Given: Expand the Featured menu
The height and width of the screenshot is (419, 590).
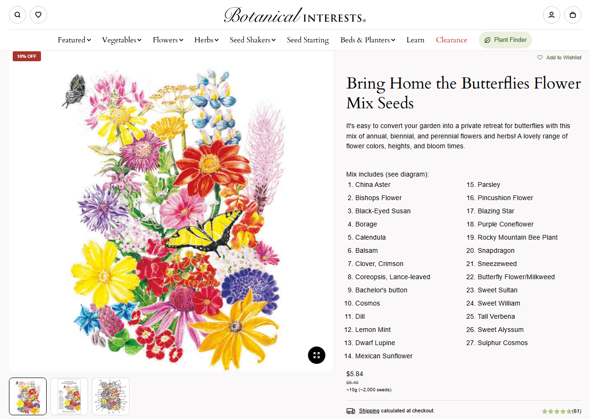Looking at the screenshot, I should coord(74,40).
